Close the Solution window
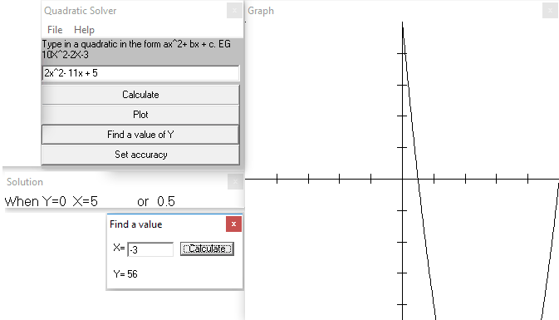Image resolution: width=559 pixels, height=320 pixels. click(x=235, y=182)
